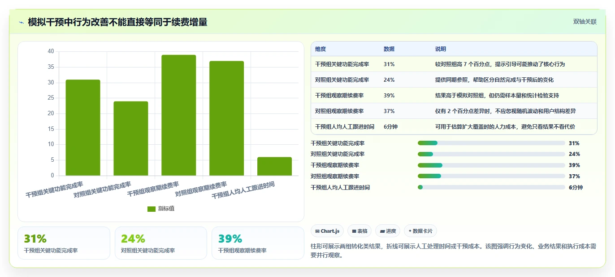Click description starting 结果高于模拟对照组
This screenshot has width=615, height=277.
pos(497,96)
